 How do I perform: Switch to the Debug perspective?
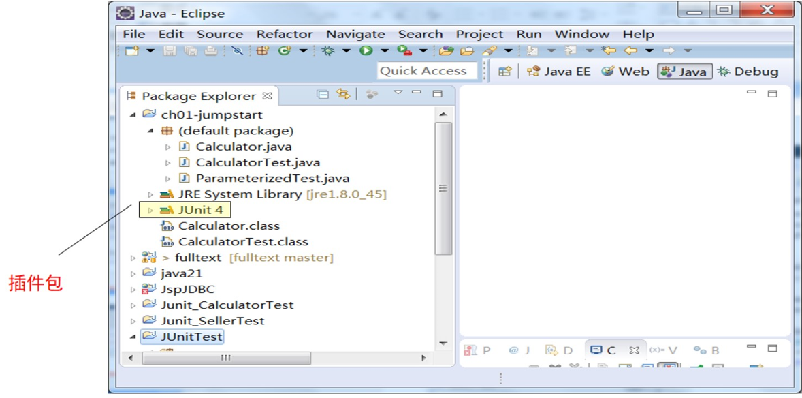[748, 72]
